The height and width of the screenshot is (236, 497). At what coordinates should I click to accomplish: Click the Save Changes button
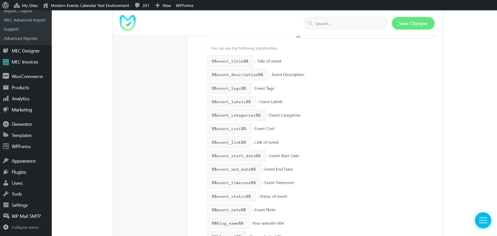(413, 23)
